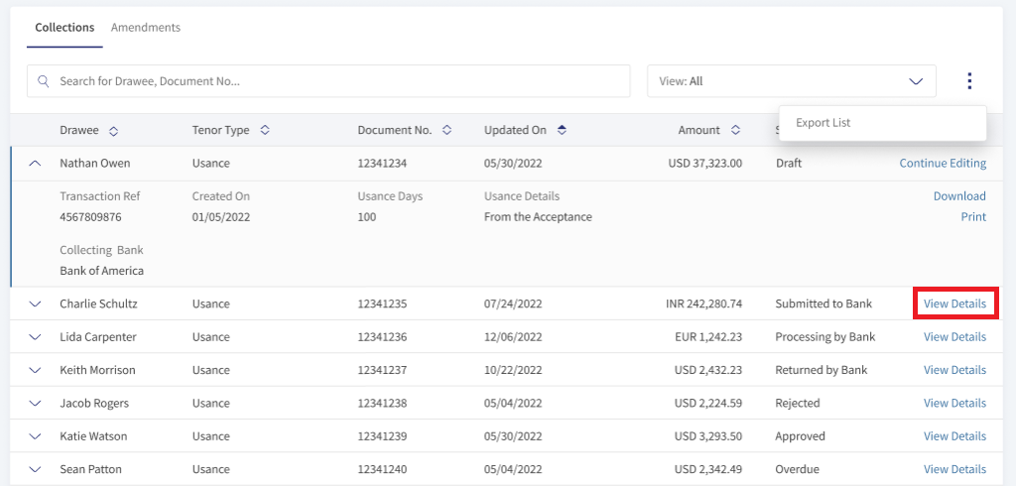The image size is (1016, 486).
Task: Sort by Drawee column arrows
Action: click(x=113, y=131)
